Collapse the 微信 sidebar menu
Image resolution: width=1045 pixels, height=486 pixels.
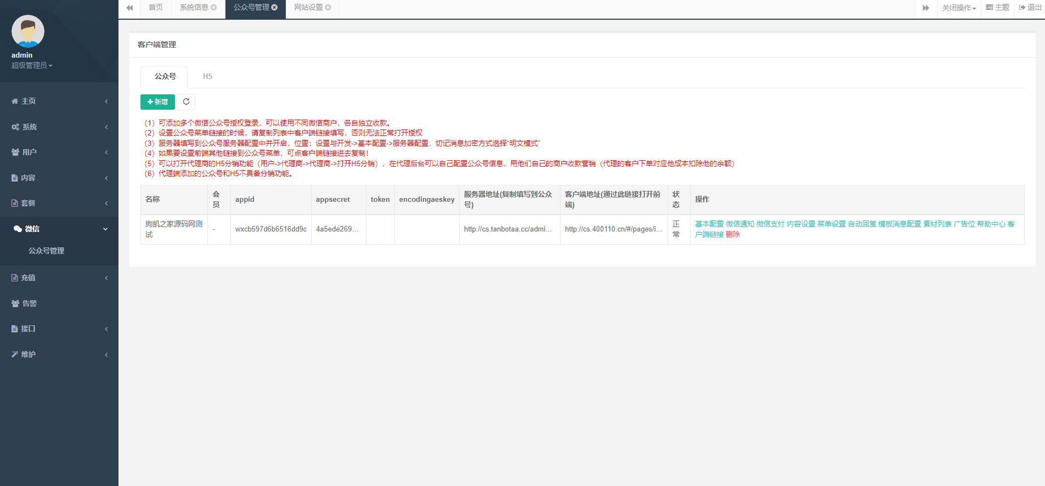pos(59,229)
